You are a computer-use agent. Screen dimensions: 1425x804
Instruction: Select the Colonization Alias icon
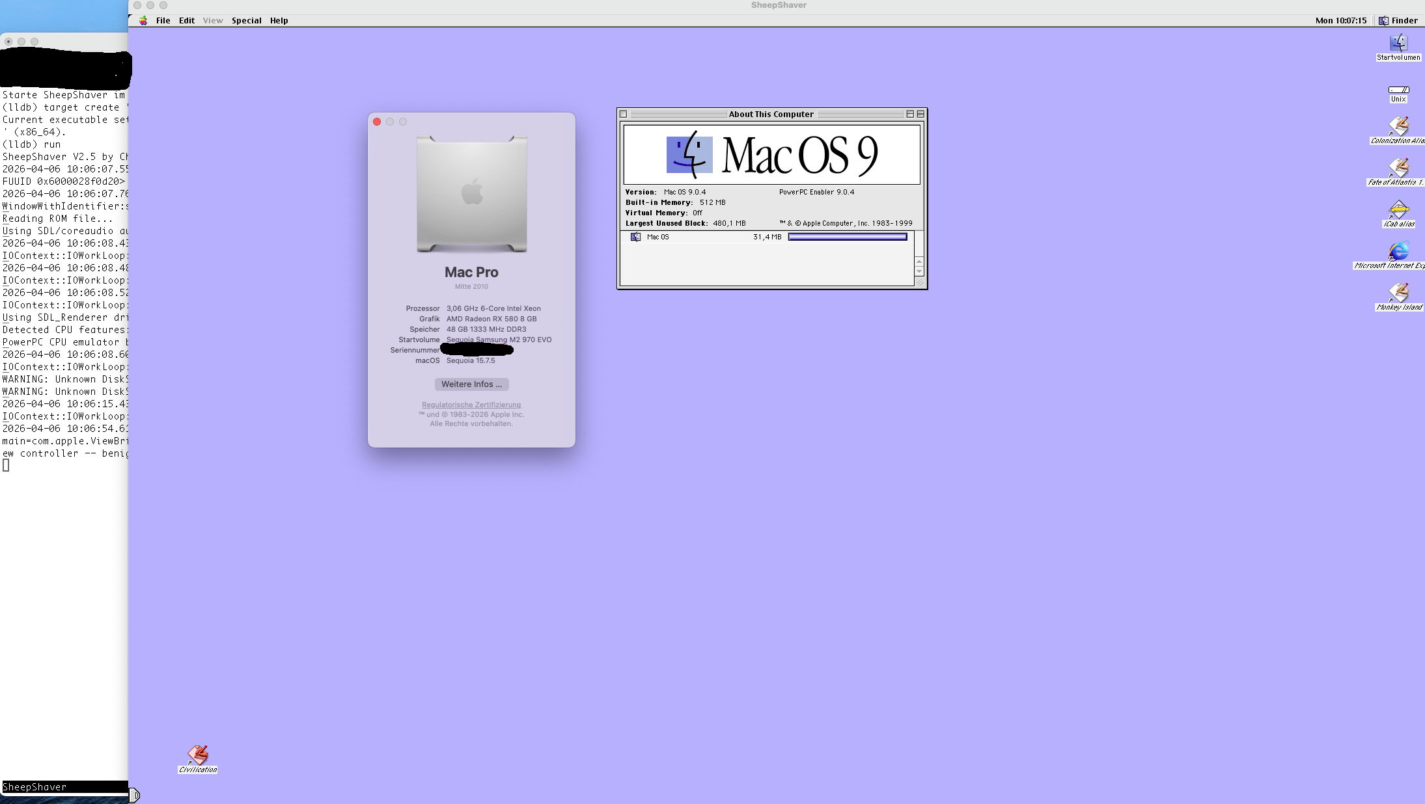coord(1398,126)
